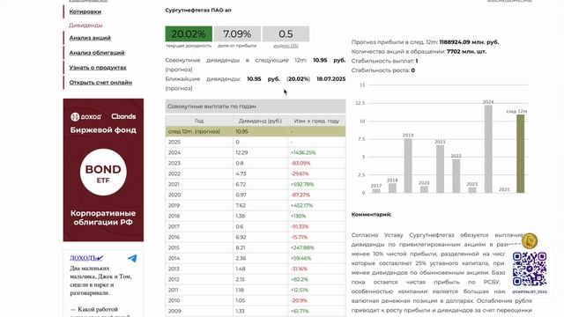Click the 7.09% profit share box
564x317 pixels.
(x=237, y=33)
